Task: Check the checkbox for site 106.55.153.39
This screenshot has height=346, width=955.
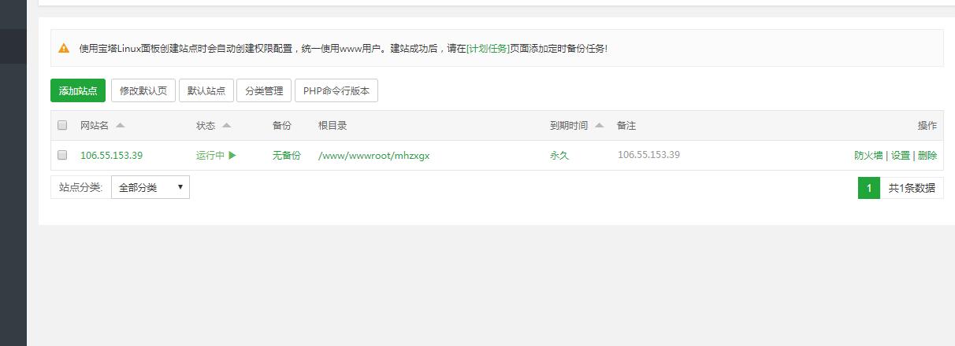Action: point(62,156)
